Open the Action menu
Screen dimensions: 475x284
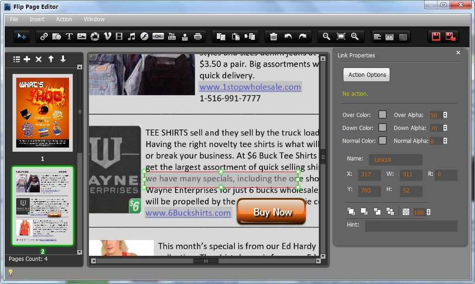pyautogui.click(x=64, y=19)
